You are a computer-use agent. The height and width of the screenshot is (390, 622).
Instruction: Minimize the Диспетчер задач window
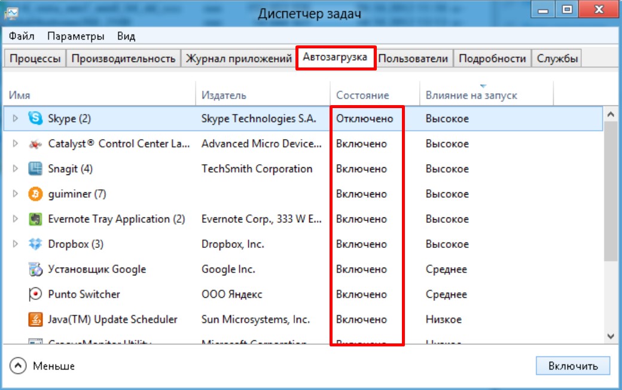543,9
